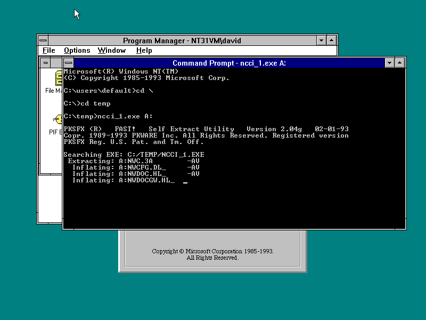Screen dimensions: 426x320
Task: Click the 'Microsoft(R) Windows NT(TM)' line
Action: [121, 71]
